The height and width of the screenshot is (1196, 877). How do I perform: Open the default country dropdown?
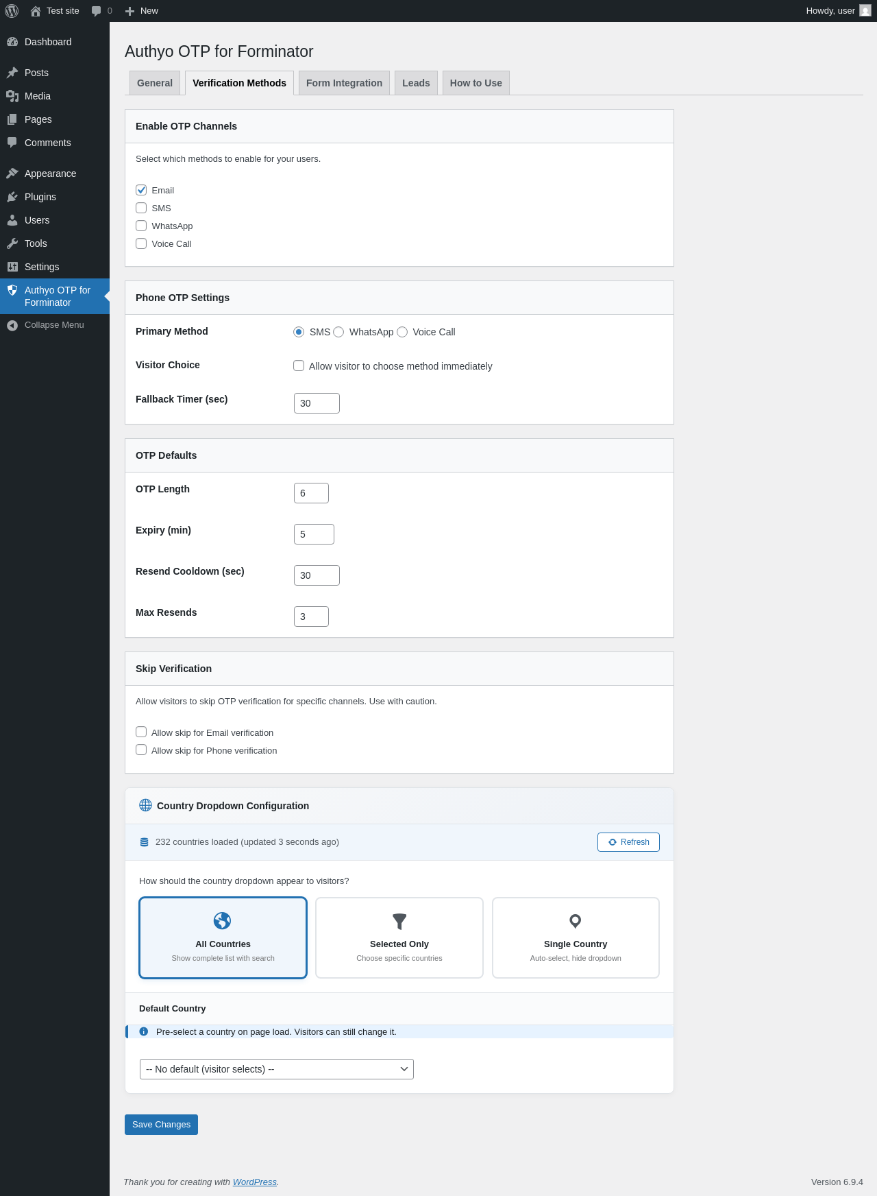(x=276, y=1069)
